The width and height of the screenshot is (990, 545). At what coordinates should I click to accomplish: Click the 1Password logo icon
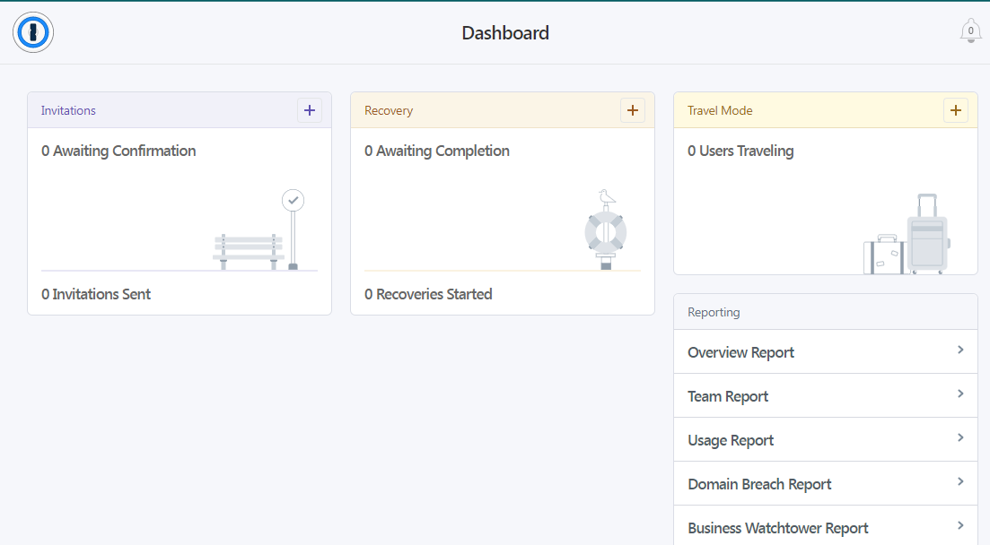[x=33, y=32]
